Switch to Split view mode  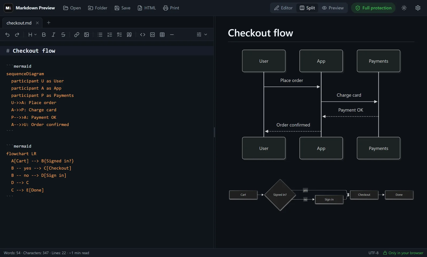click(x=307, y=8)
